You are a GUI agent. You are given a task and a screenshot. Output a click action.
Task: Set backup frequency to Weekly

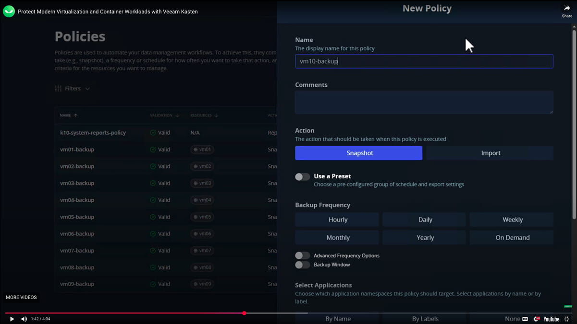(512, 220)
